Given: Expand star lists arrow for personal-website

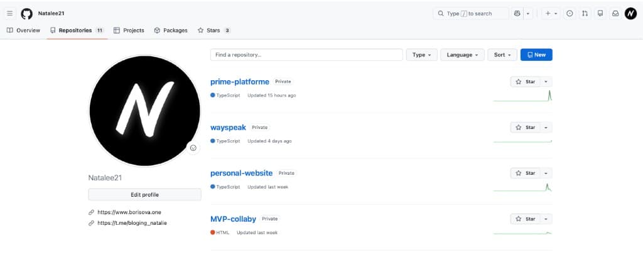Looking at the screenshot, I should [x=546, y=173].
